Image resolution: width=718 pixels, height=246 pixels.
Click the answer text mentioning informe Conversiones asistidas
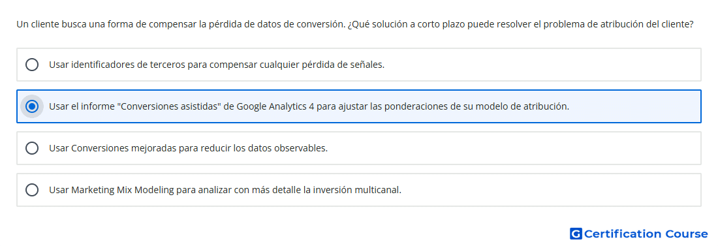(309, 106)
